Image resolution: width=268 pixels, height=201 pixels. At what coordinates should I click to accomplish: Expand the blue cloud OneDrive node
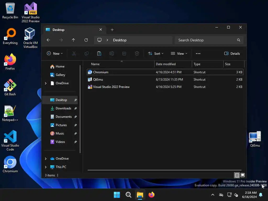tap(46, 159)
